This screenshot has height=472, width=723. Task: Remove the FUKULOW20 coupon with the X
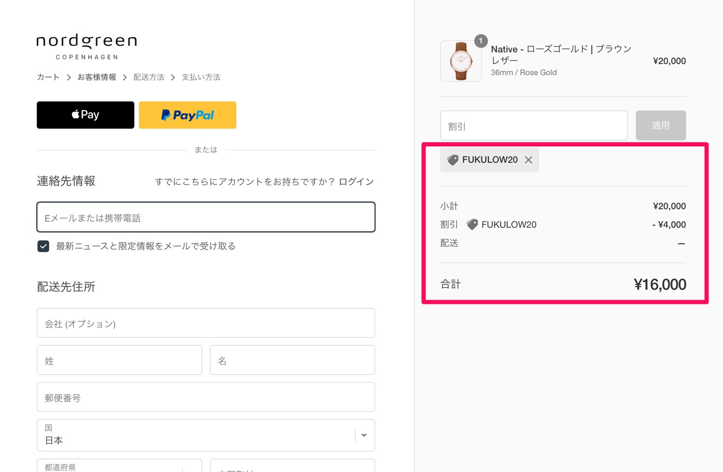tap(529, 160)
